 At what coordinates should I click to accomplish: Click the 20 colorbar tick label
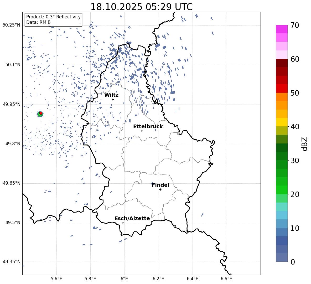[295, 194]
